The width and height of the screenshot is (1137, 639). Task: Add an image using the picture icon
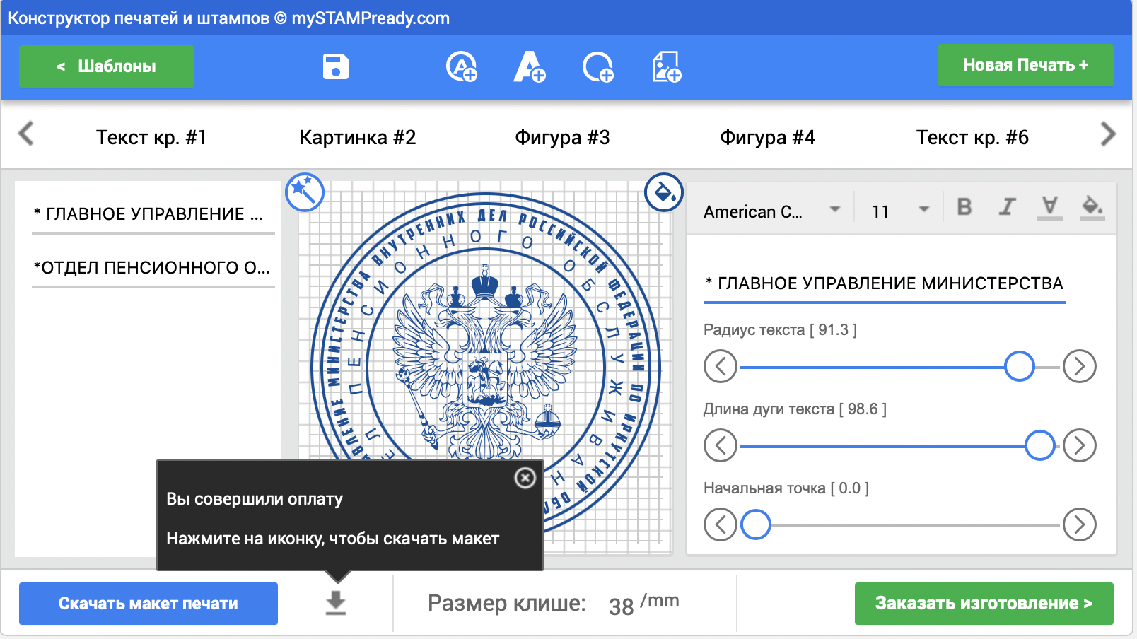666,66
